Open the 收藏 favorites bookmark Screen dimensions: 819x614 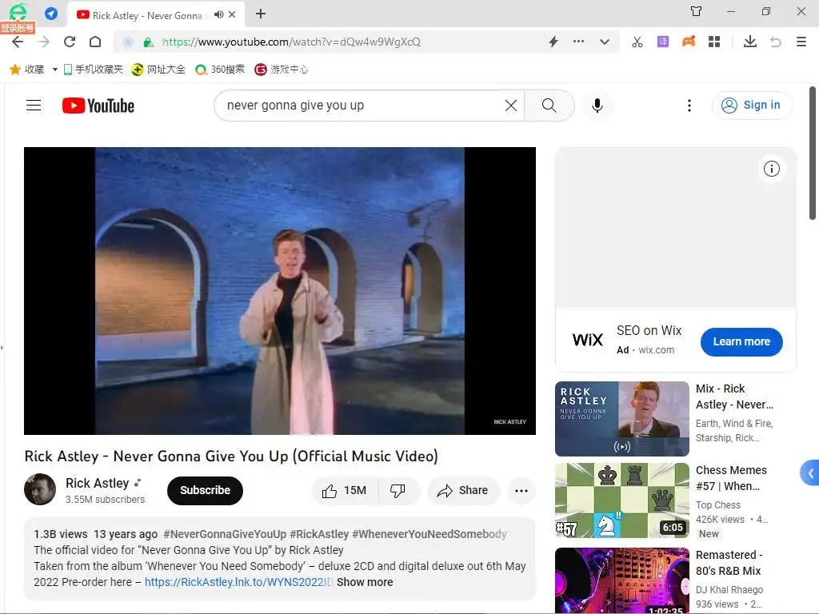[x=27, y=70]
